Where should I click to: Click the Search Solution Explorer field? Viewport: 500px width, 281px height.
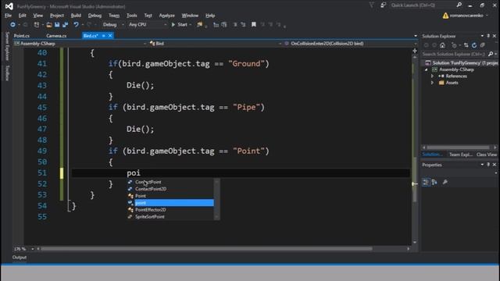[x=454, y=54]
